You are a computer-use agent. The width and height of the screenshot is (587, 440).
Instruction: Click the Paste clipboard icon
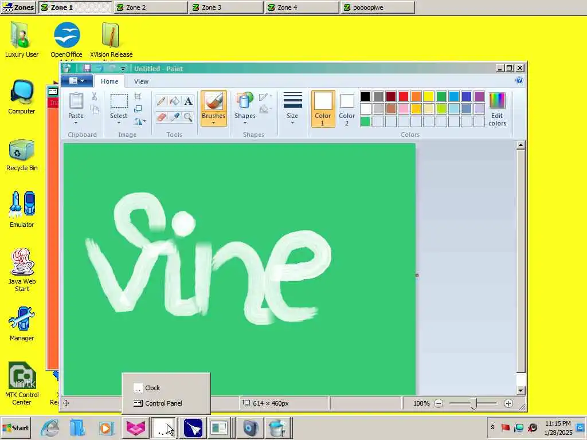click(76, 101)
